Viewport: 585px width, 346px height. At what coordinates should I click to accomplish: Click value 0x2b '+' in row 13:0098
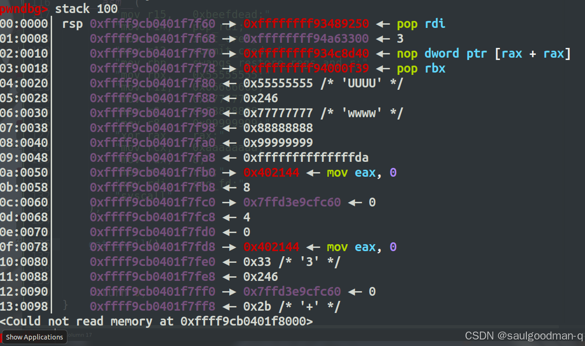pyautogui.click(x=292, y=306)
